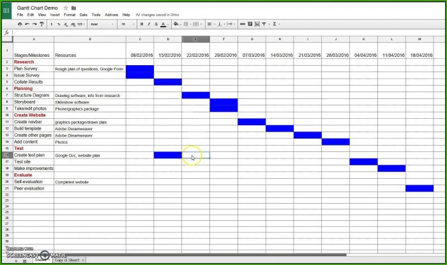
Task: Open the Data menu
Action: click(x=84, y=15)
